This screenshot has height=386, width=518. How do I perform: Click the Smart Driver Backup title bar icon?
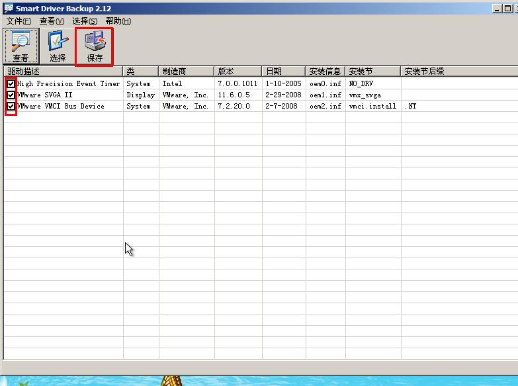click(9, 8)
